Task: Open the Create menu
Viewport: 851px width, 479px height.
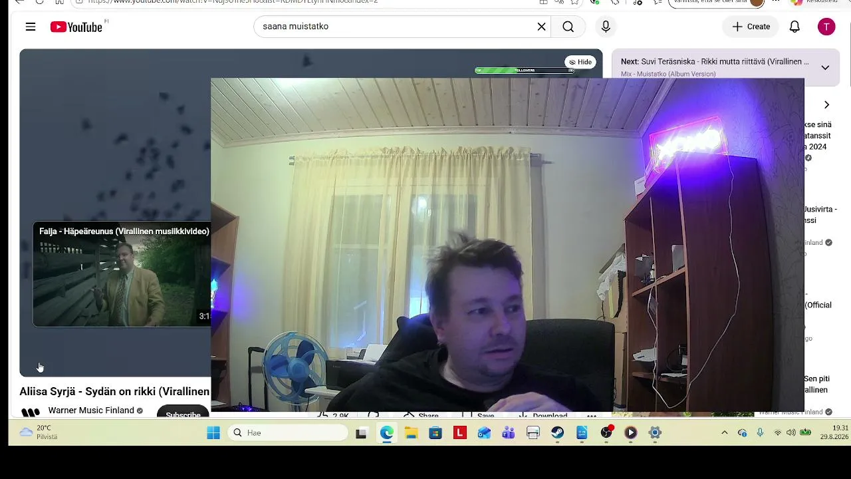Action: (751, 27)
